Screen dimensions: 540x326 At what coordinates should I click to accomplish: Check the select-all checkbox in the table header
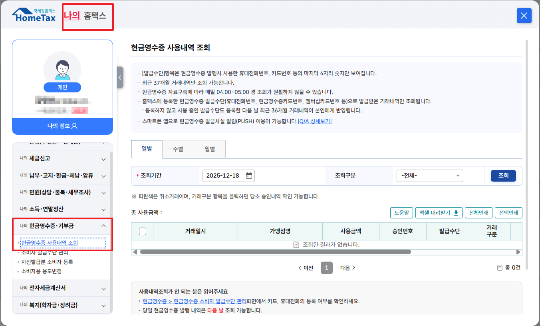142,231
